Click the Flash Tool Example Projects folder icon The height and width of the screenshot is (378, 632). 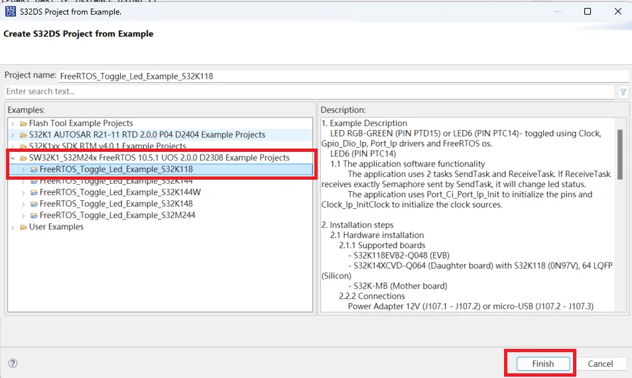tap(23, 123)
